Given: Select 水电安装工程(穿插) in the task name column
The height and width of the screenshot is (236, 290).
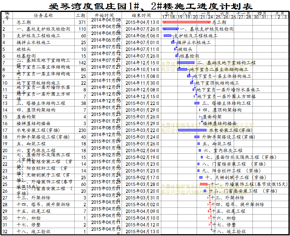Looking at the screenshot, I should 38,130.
